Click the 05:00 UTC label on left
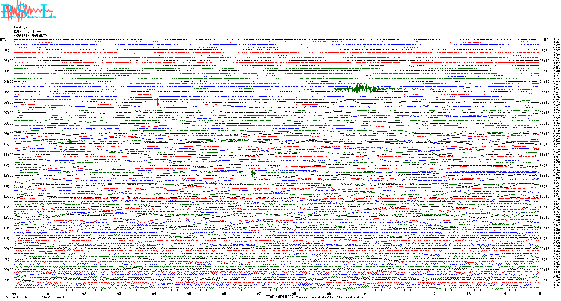Screen dimensions: 561x301 [x=8, y=92]
